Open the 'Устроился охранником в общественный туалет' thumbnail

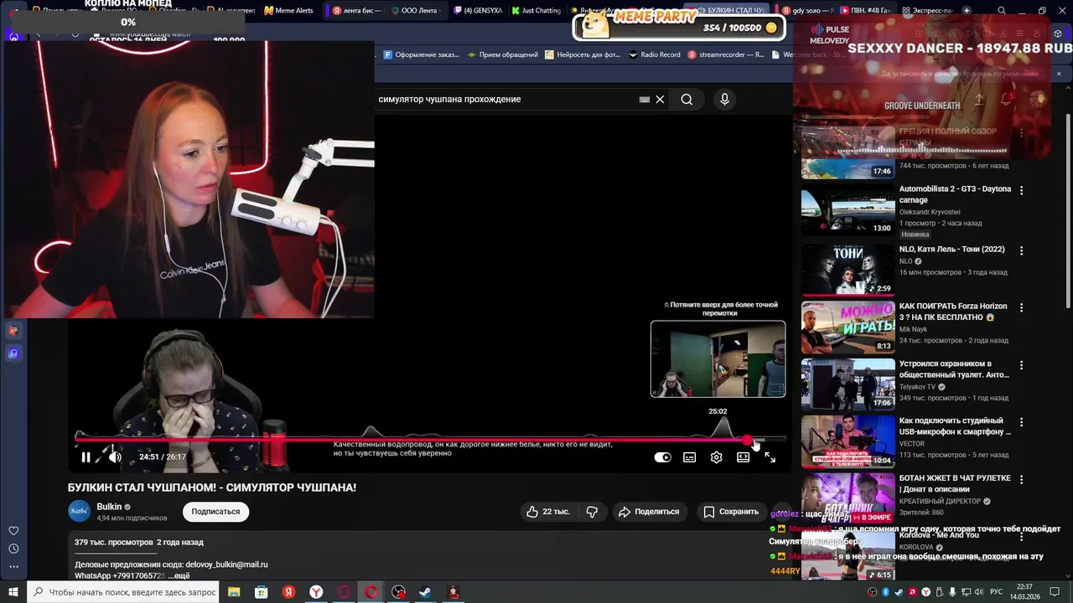click(848, 384)
